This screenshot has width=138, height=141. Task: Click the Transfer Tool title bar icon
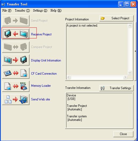pos(3,4)
